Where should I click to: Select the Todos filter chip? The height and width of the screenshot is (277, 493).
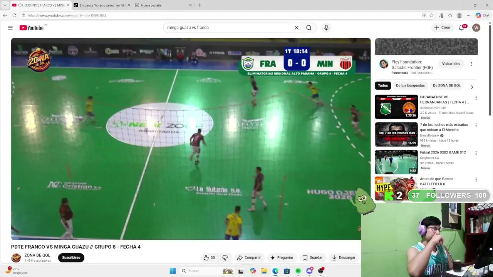coord(383,85)
